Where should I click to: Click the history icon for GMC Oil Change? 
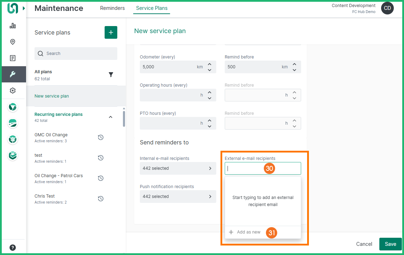tap(100, 137)
